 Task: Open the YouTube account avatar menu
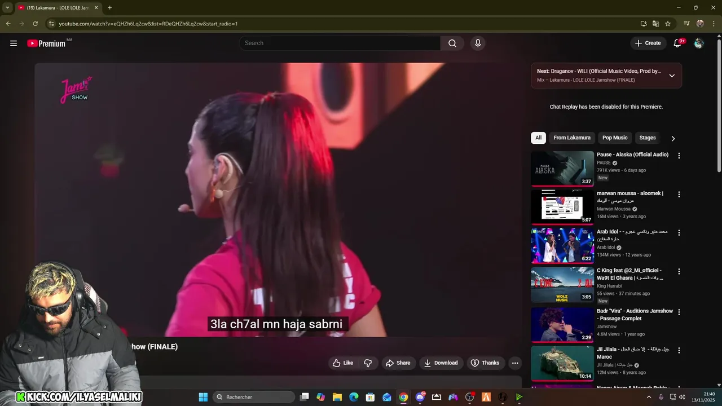coord(699,43)
